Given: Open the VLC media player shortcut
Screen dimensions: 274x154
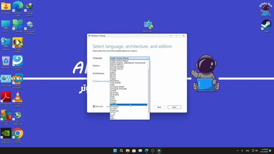Looking at the screenshot, I should tap(18, 99).
